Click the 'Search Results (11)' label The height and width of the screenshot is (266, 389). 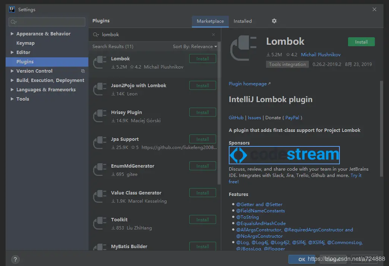pyautogui.click(x=113, y=47)
